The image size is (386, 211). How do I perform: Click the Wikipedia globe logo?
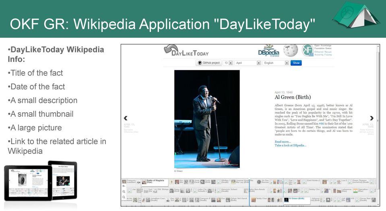(x=291, y=50)
